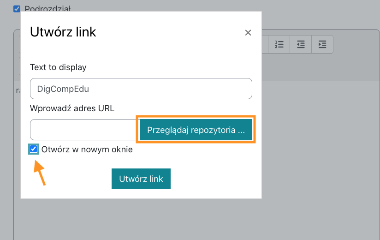The height and width of the screenshot is (240, 380).
Task: Click the outdent icon in the editor toolbar
Action: click(x=301, y=44)
